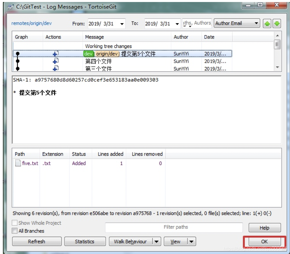Confirm with the OK button
The image size is (290, 254).
tap(265, 241)
